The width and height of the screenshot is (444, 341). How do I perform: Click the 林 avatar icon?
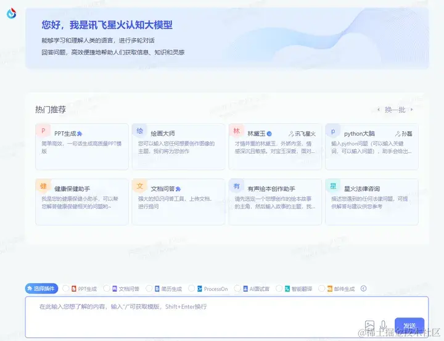pos(236,131)
